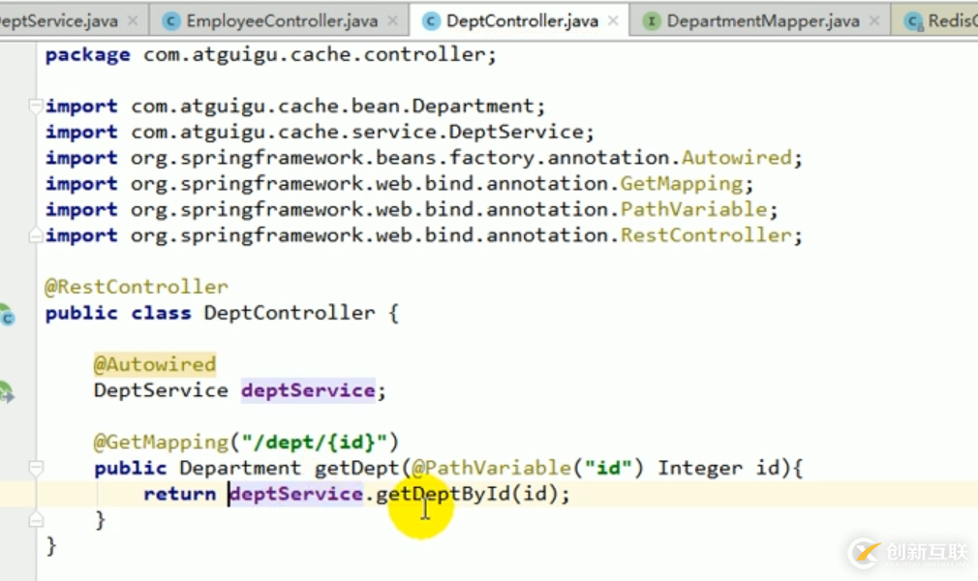The height and width of the screenshot is (581, 978).
Task: Switch to the DeptService.java tab
Action: pos(58,20)
